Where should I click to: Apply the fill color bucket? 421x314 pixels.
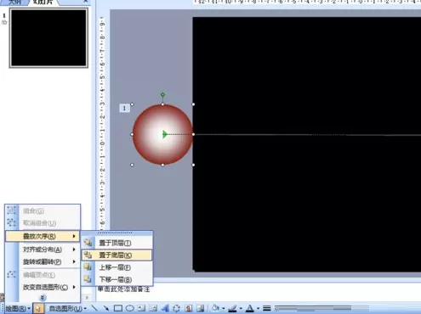coord(216,308)
